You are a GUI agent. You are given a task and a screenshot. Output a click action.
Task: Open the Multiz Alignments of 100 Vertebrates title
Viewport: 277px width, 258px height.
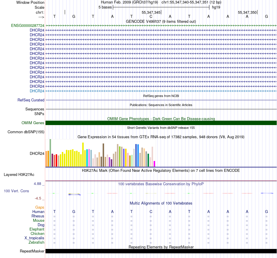[161, 203]
